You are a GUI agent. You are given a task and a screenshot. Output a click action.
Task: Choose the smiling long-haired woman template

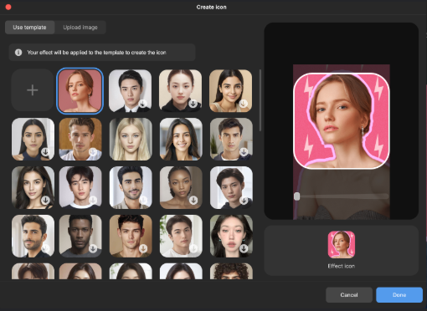[181, 139]
